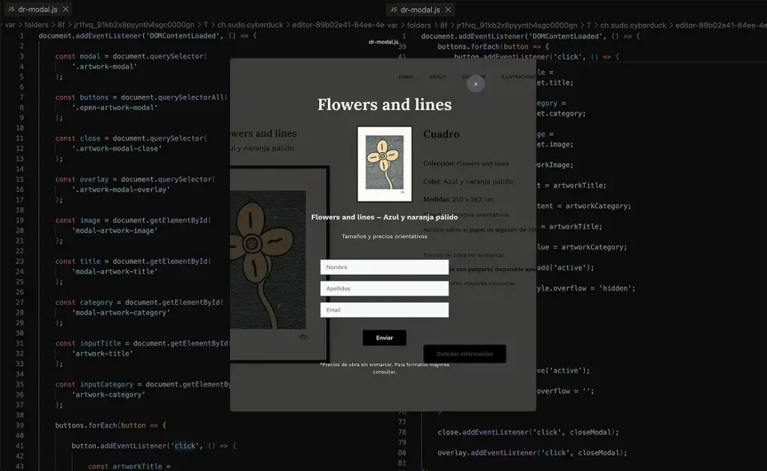Image resolution: width=767 pixels, height=471 pixels.
Task: Click line number 1 in left editor
Action: point(22,36)
